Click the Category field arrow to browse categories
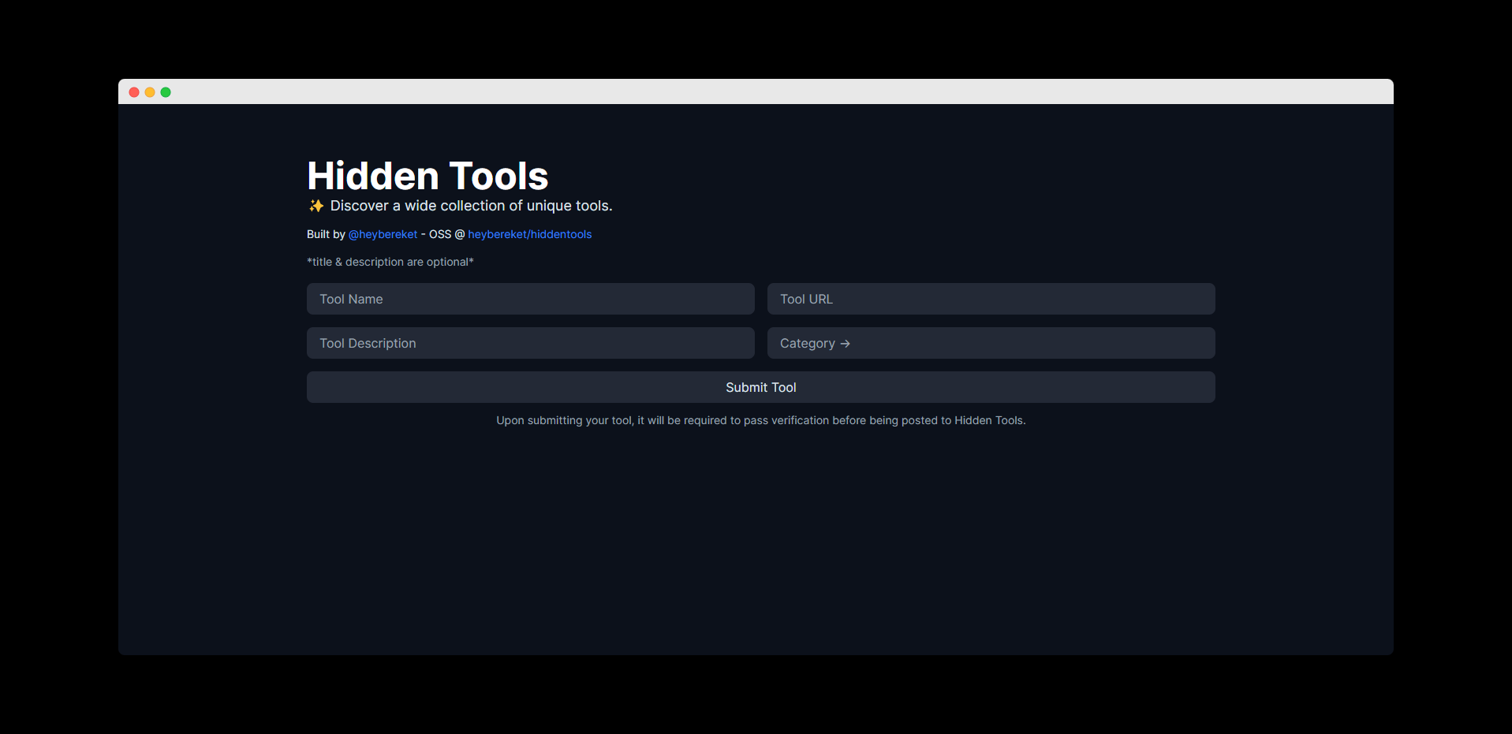The width and height of the screenshot is (1512, 734). point(845,343)
